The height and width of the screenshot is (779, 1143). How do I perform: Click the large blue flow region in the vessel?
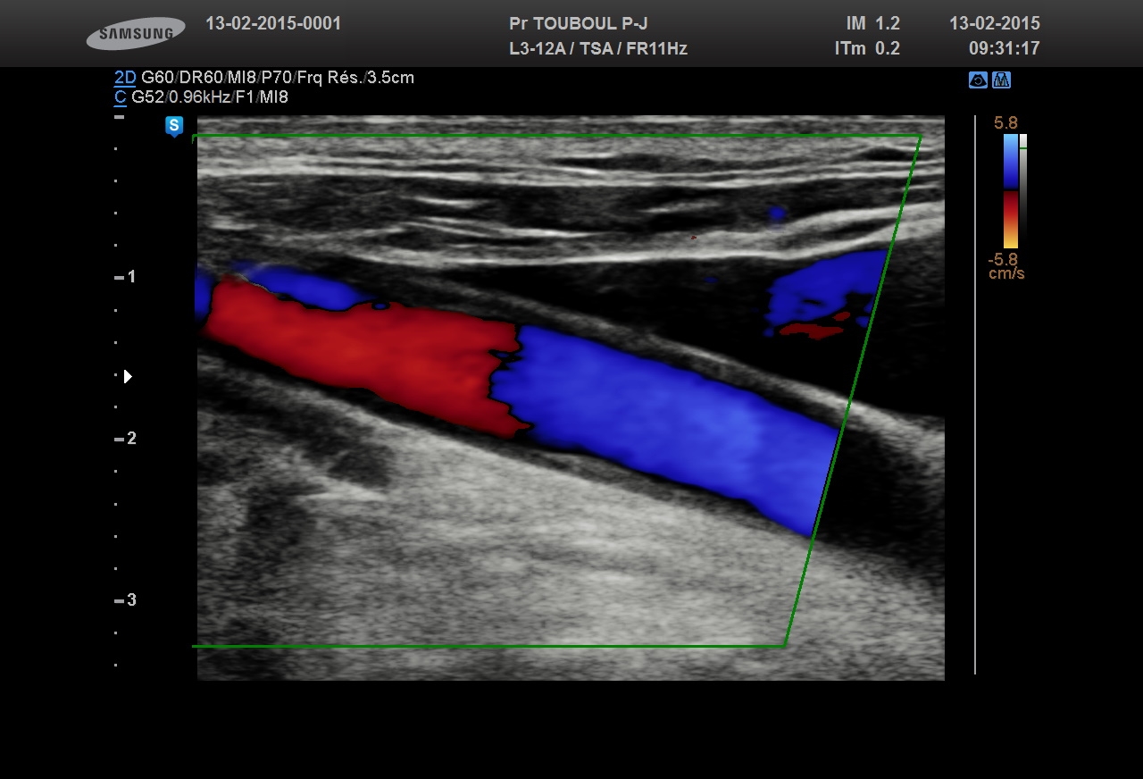[x=670, y=420]
